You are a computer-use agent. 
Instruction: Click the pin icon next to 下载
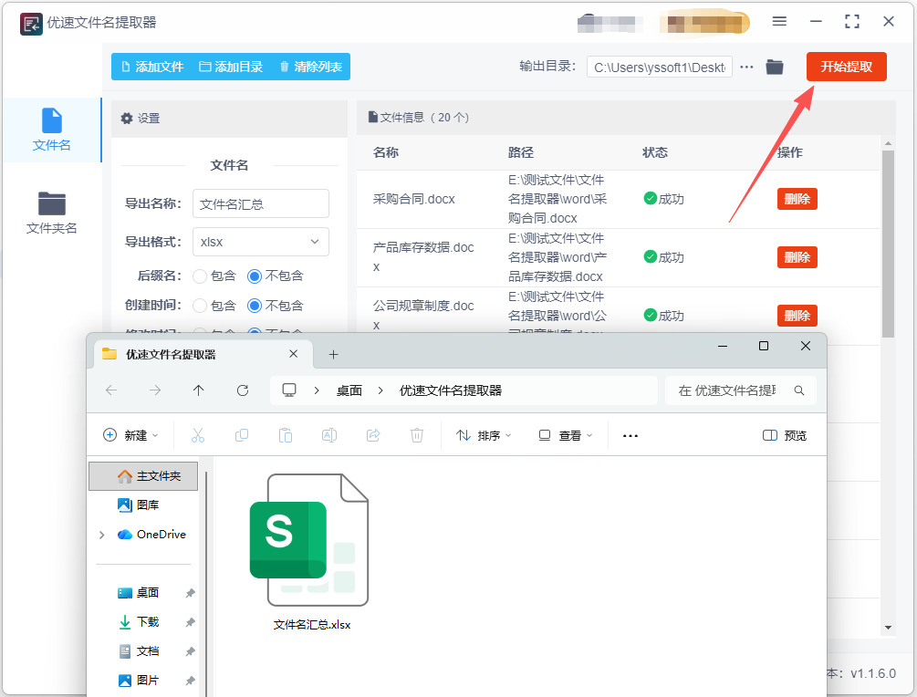(190, 622)
